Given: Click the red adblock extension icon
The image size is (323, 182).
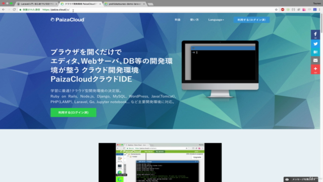Looking at the screenshot, I should [x=283, y=10].
